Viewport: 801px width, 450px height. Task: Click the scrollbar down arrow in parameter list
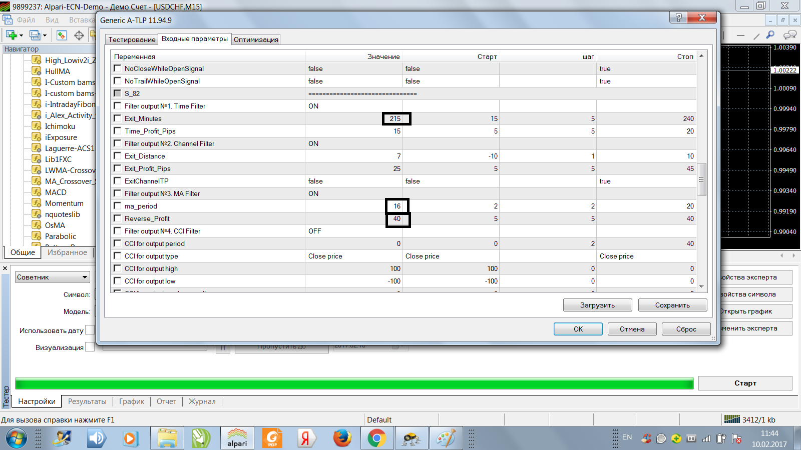701,286
